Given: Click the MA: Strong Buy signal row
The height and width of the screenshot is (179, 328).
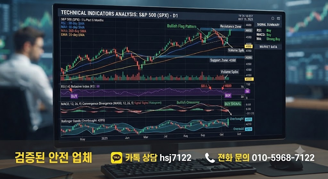Looking at the screenshot, I should click(268, 39).
